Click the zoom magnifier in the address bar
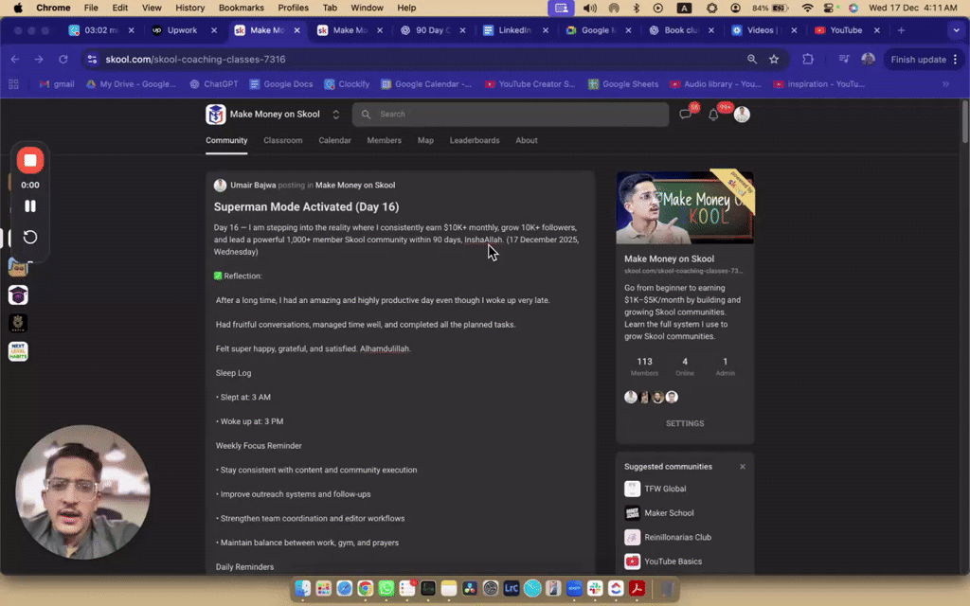 [x=752, y=60]
